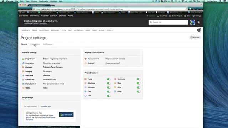228x128 pixels.
Task: Switch to the Integrations tab
Action: (x=35, y=44)
